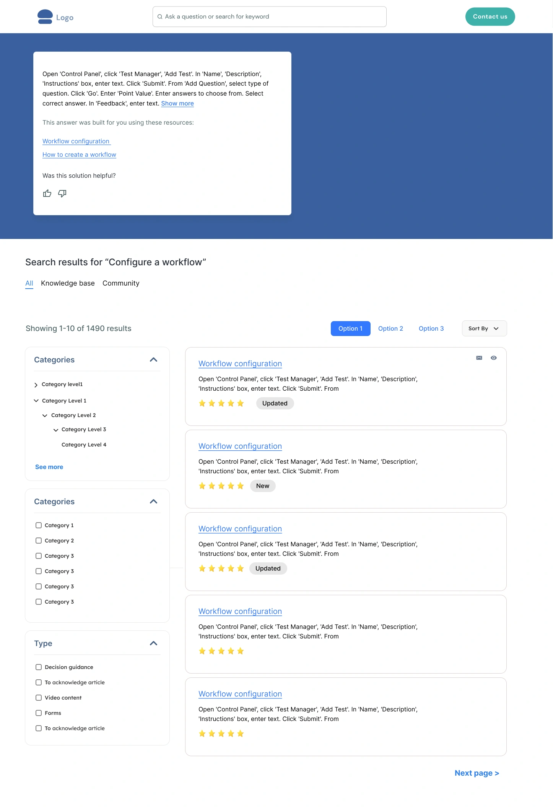Collapse the Type filter panel chevron

(154, 643)
